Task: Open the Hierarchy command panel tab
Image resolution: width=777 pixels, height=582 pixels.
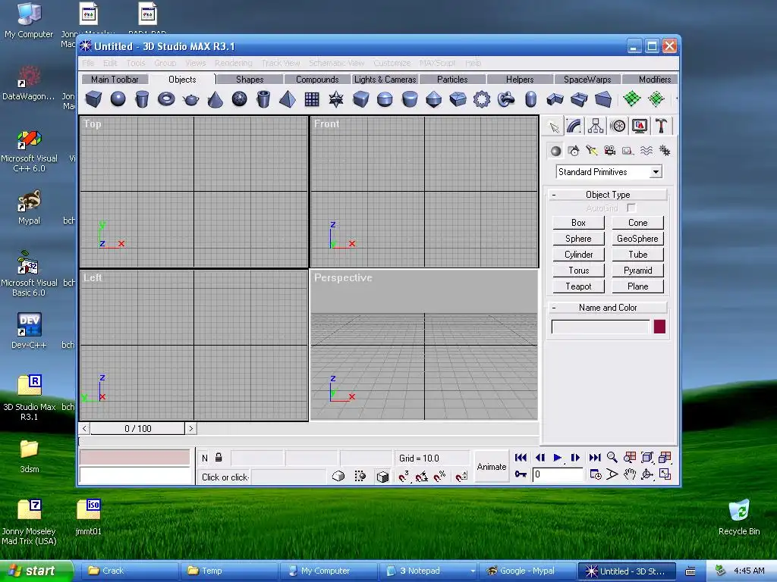Action: click(596, 127)
